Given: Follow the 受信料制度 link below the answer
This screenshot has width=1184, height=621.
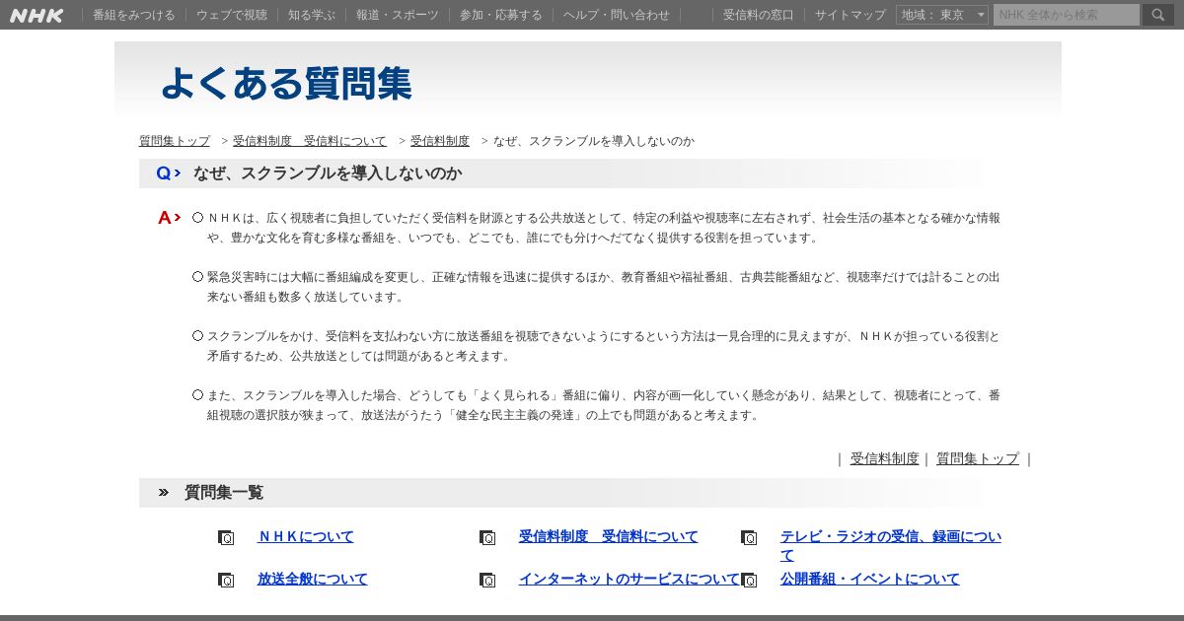Looking at the screenshot, I should click(884, 458).
